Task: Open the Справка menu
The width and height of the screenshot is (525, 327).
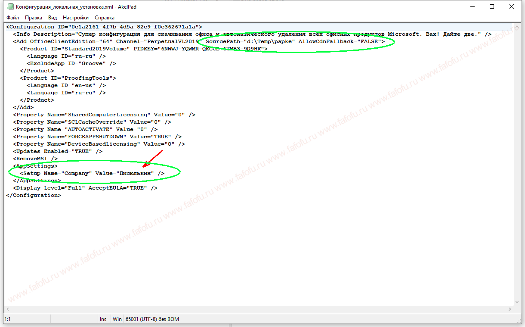Action: (x=105, y=18)
